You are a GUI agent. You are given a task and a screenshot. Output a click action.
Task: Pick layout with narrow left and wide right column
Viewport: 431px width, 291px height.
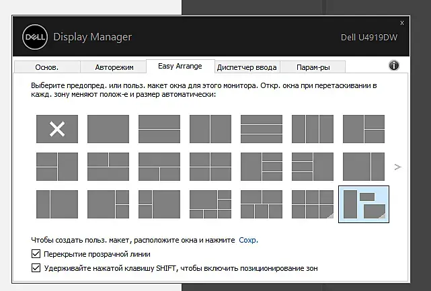57,204
